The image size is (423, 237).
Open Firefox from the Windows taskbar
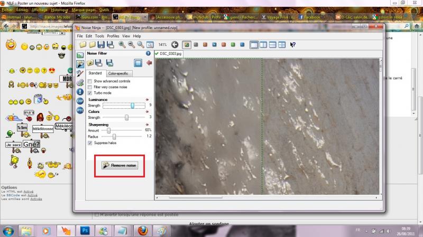pos(143,231)
